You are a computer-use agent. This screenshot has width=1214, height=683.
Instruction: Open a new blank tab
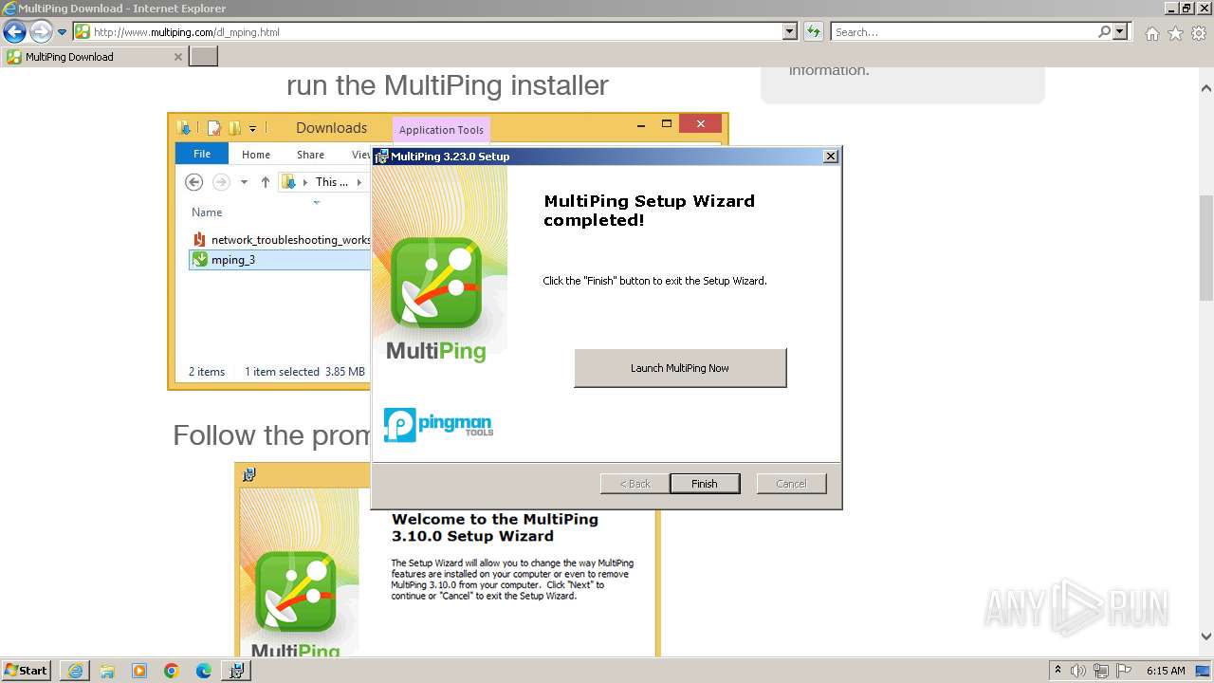click(204, 57)
